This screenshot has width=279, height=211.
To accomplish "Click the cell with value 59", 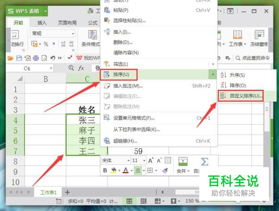I will [138, 151].
